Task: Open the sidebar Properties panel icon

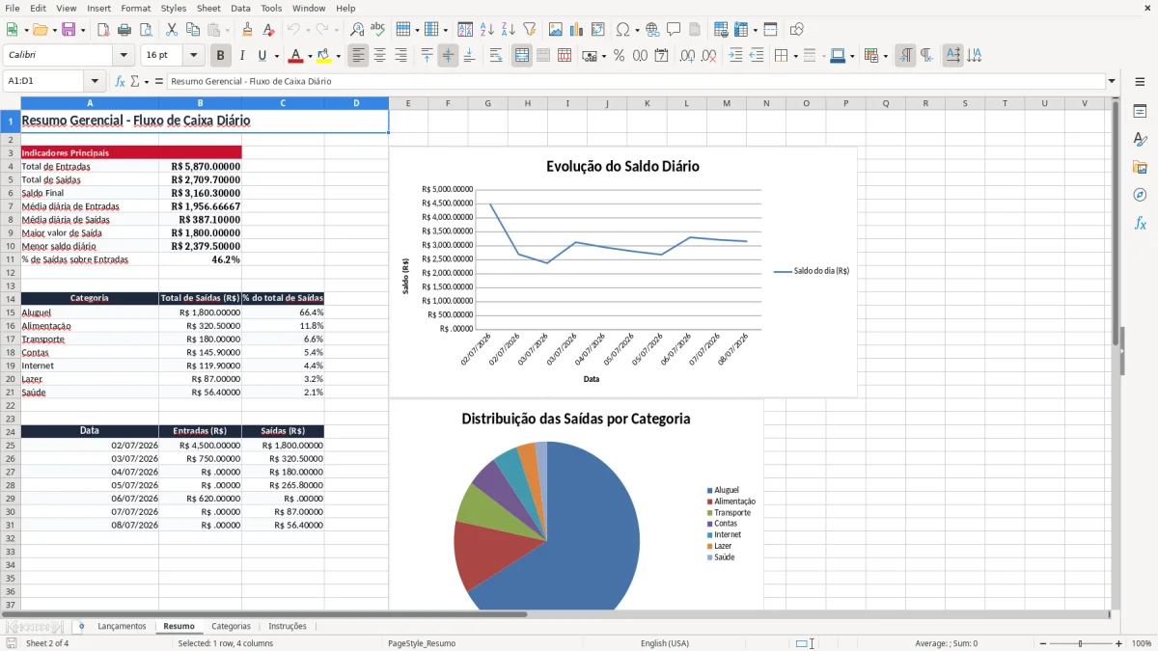Action: point(1140,112)
